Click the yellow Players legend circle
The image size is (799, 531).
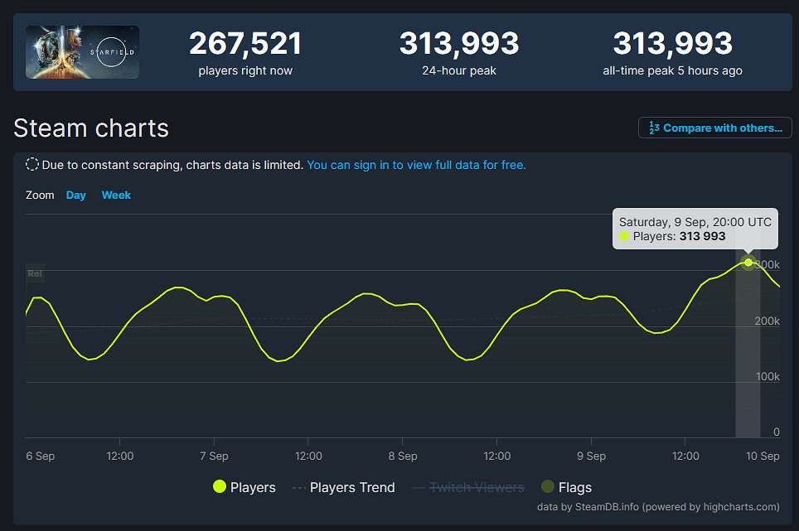[220, 487]
